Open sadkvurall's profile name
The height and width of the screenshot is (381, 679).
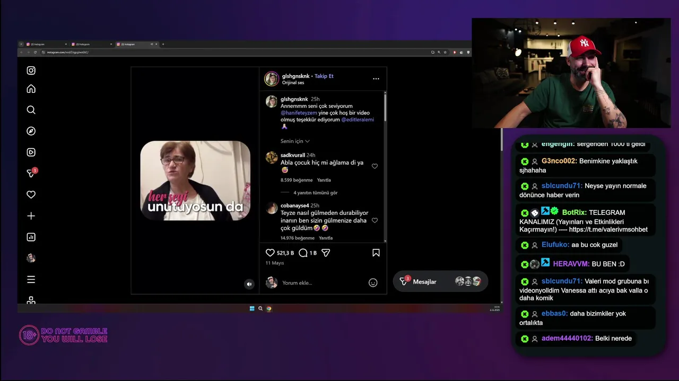(293, 155)
